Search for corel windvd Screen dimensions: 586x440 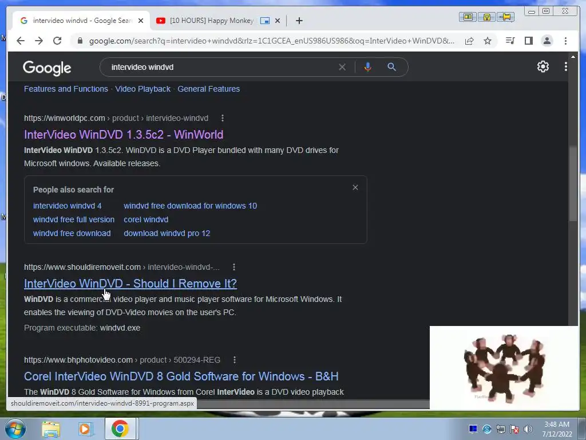(146, 219)
